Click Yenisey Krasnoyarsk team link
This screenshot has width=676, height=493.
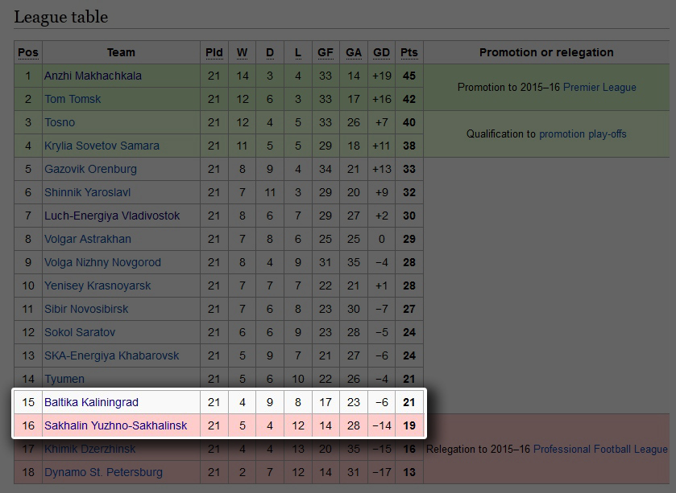(x=97, y=286)
